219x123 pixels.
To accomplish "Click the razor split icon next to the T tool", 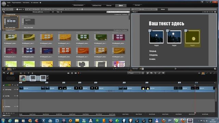I will (25, 73).
